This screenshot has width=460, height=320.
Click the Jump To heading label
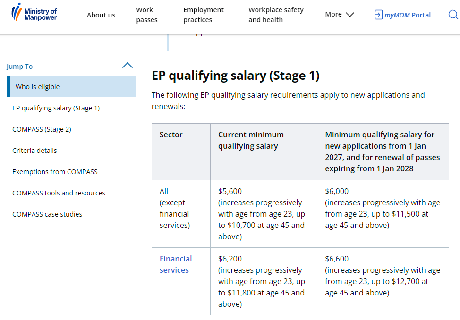coord(20,67)
